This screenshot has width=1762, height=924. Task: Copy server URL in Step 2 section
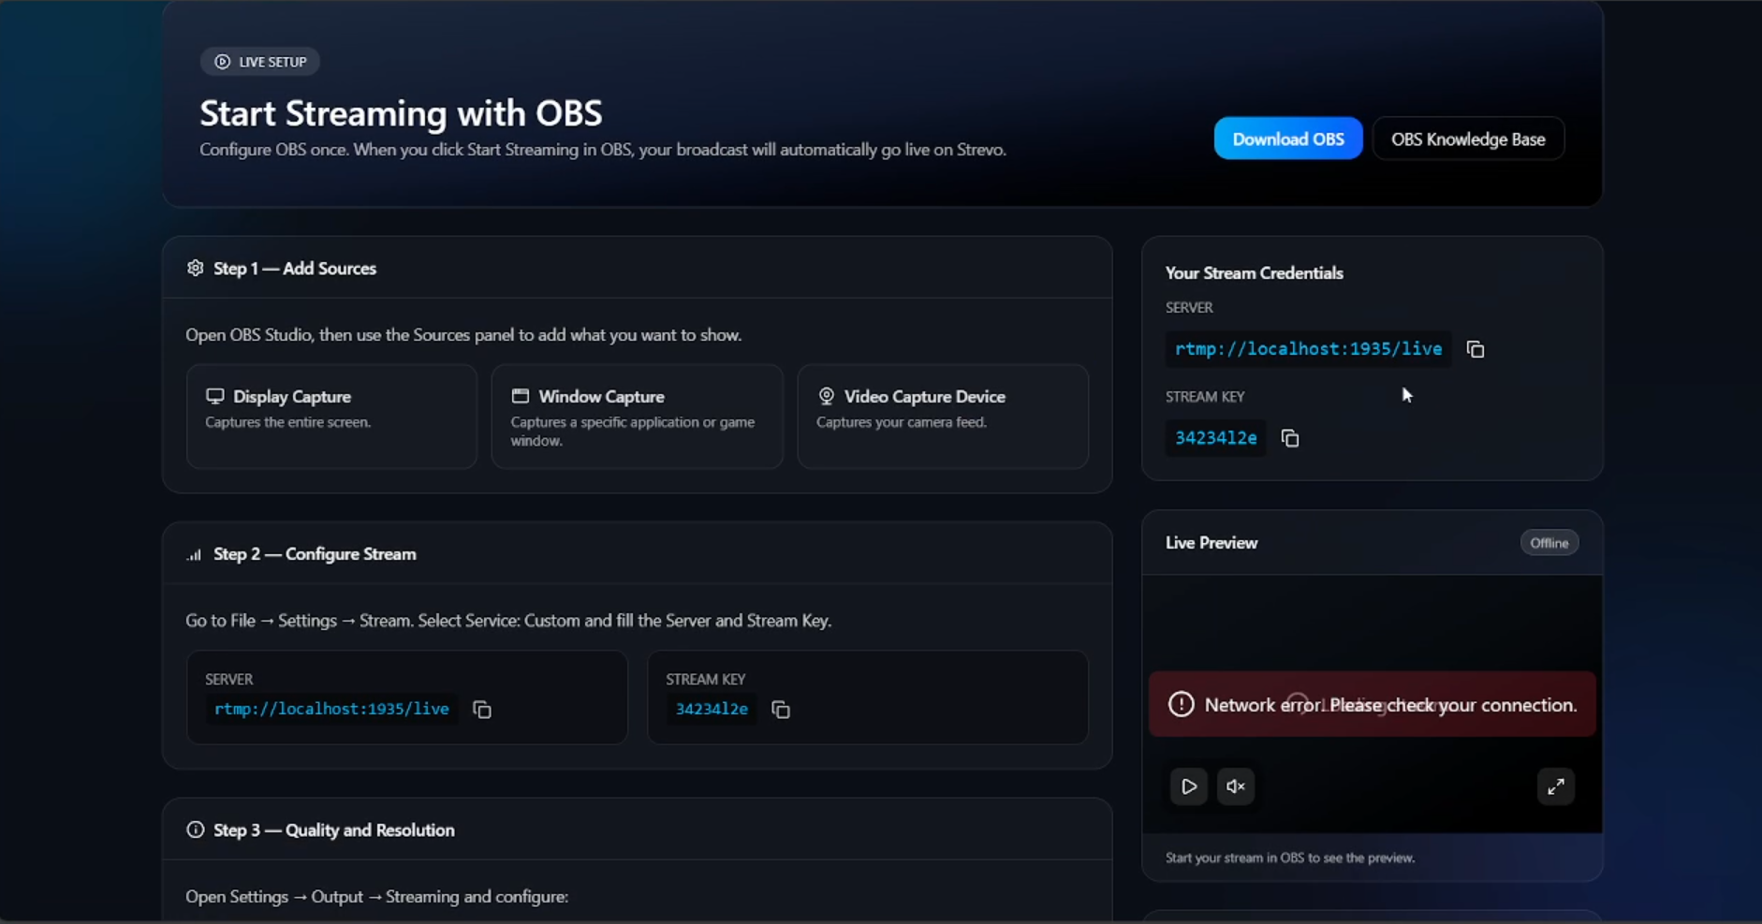[482, 710]
